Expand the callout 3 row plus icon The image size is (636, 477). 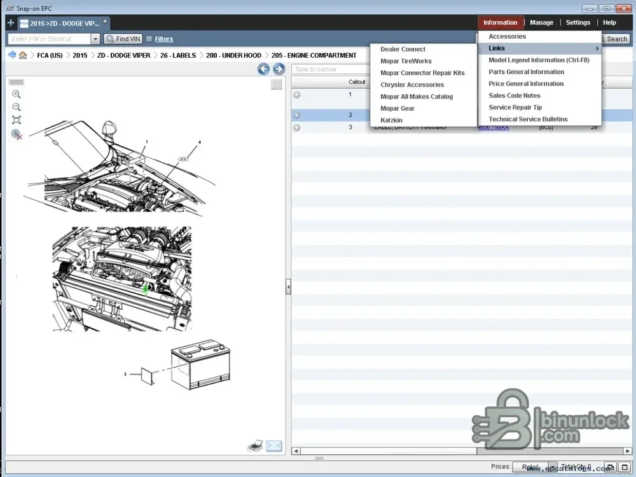pyautogui.click(x=297, y=128)
